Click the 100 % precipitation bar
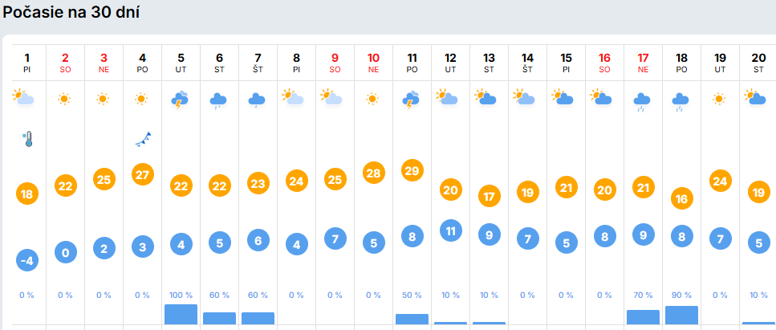The width and height of the screenshot is (776, 330). pyautogui.click(x=181, y=314)
